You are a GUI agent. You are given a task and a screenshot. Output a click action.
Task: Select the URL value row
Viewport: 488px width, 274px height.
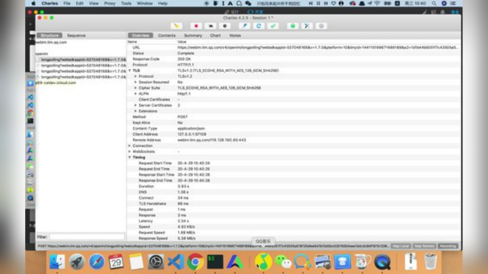[293, 47]
